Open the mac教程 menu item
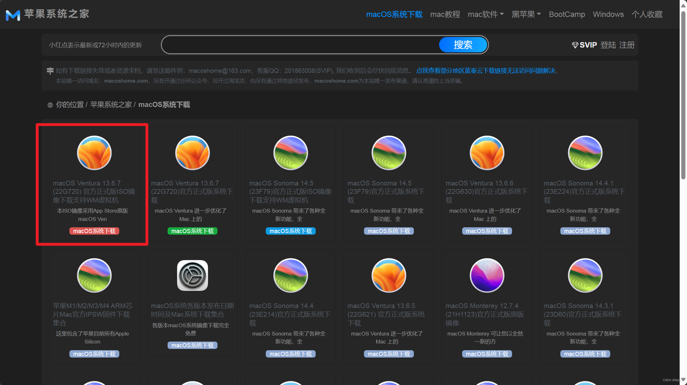The height and width of the screenshot is (385, 687). (445, 14)
